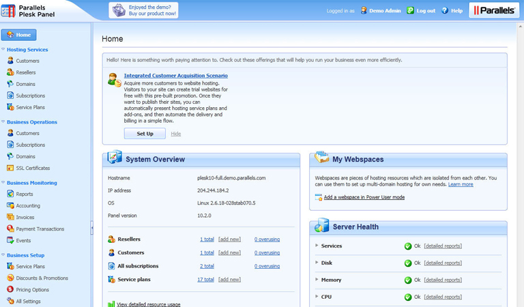
Task: Open Discounts & Promotions in the sidebar
Action: click(x=42, y=278)
